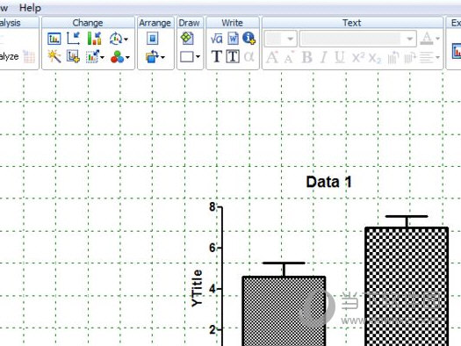Expand the text alignment arrow

pos(437,58)
